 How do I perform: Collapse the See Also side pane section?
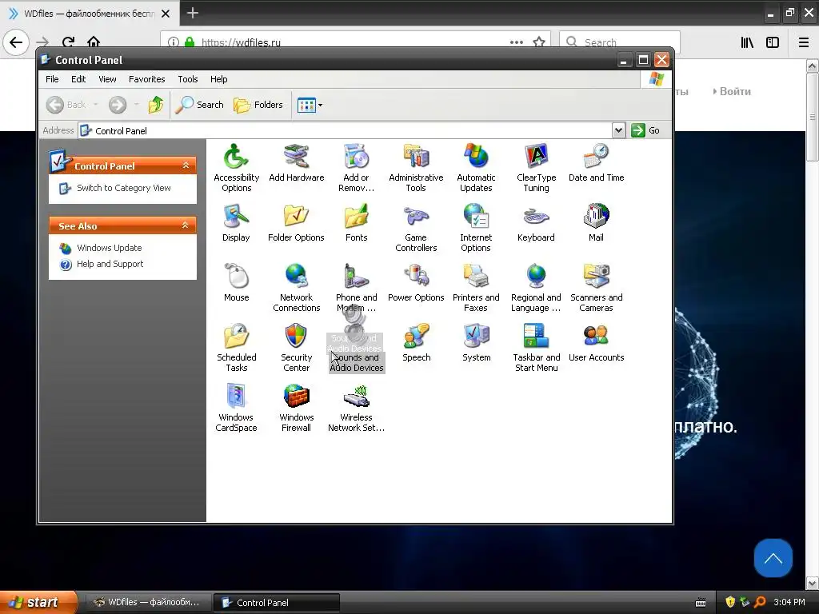186,225
